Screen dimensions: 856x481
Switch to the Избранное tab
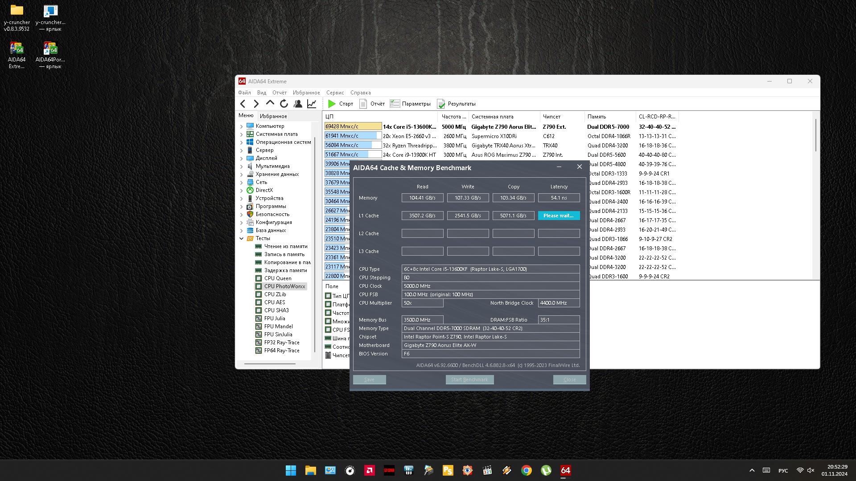click(x=273, y=116)
